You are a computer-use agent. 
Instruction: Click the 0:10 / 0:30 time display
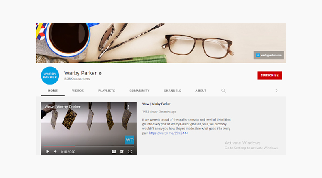(68, 152)
